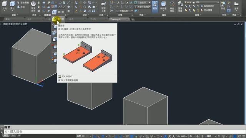Expand the Groups (群組) panel
Viewport: 246px width, 138px height.
point(226,15)
